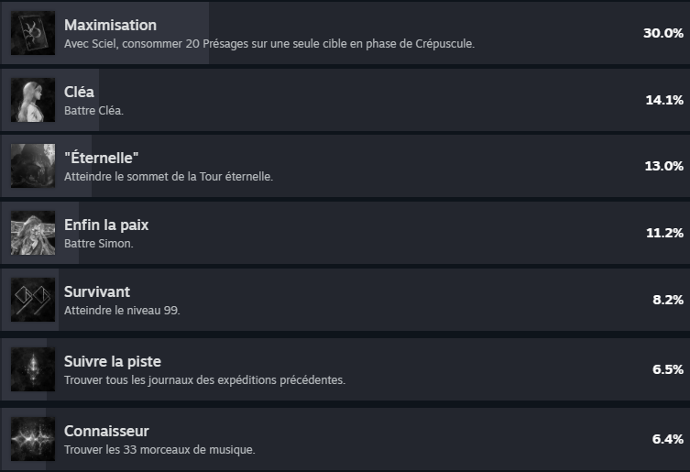
Task: Click the Enfin la paix achievement icon
Action: [x=33, y=233]
